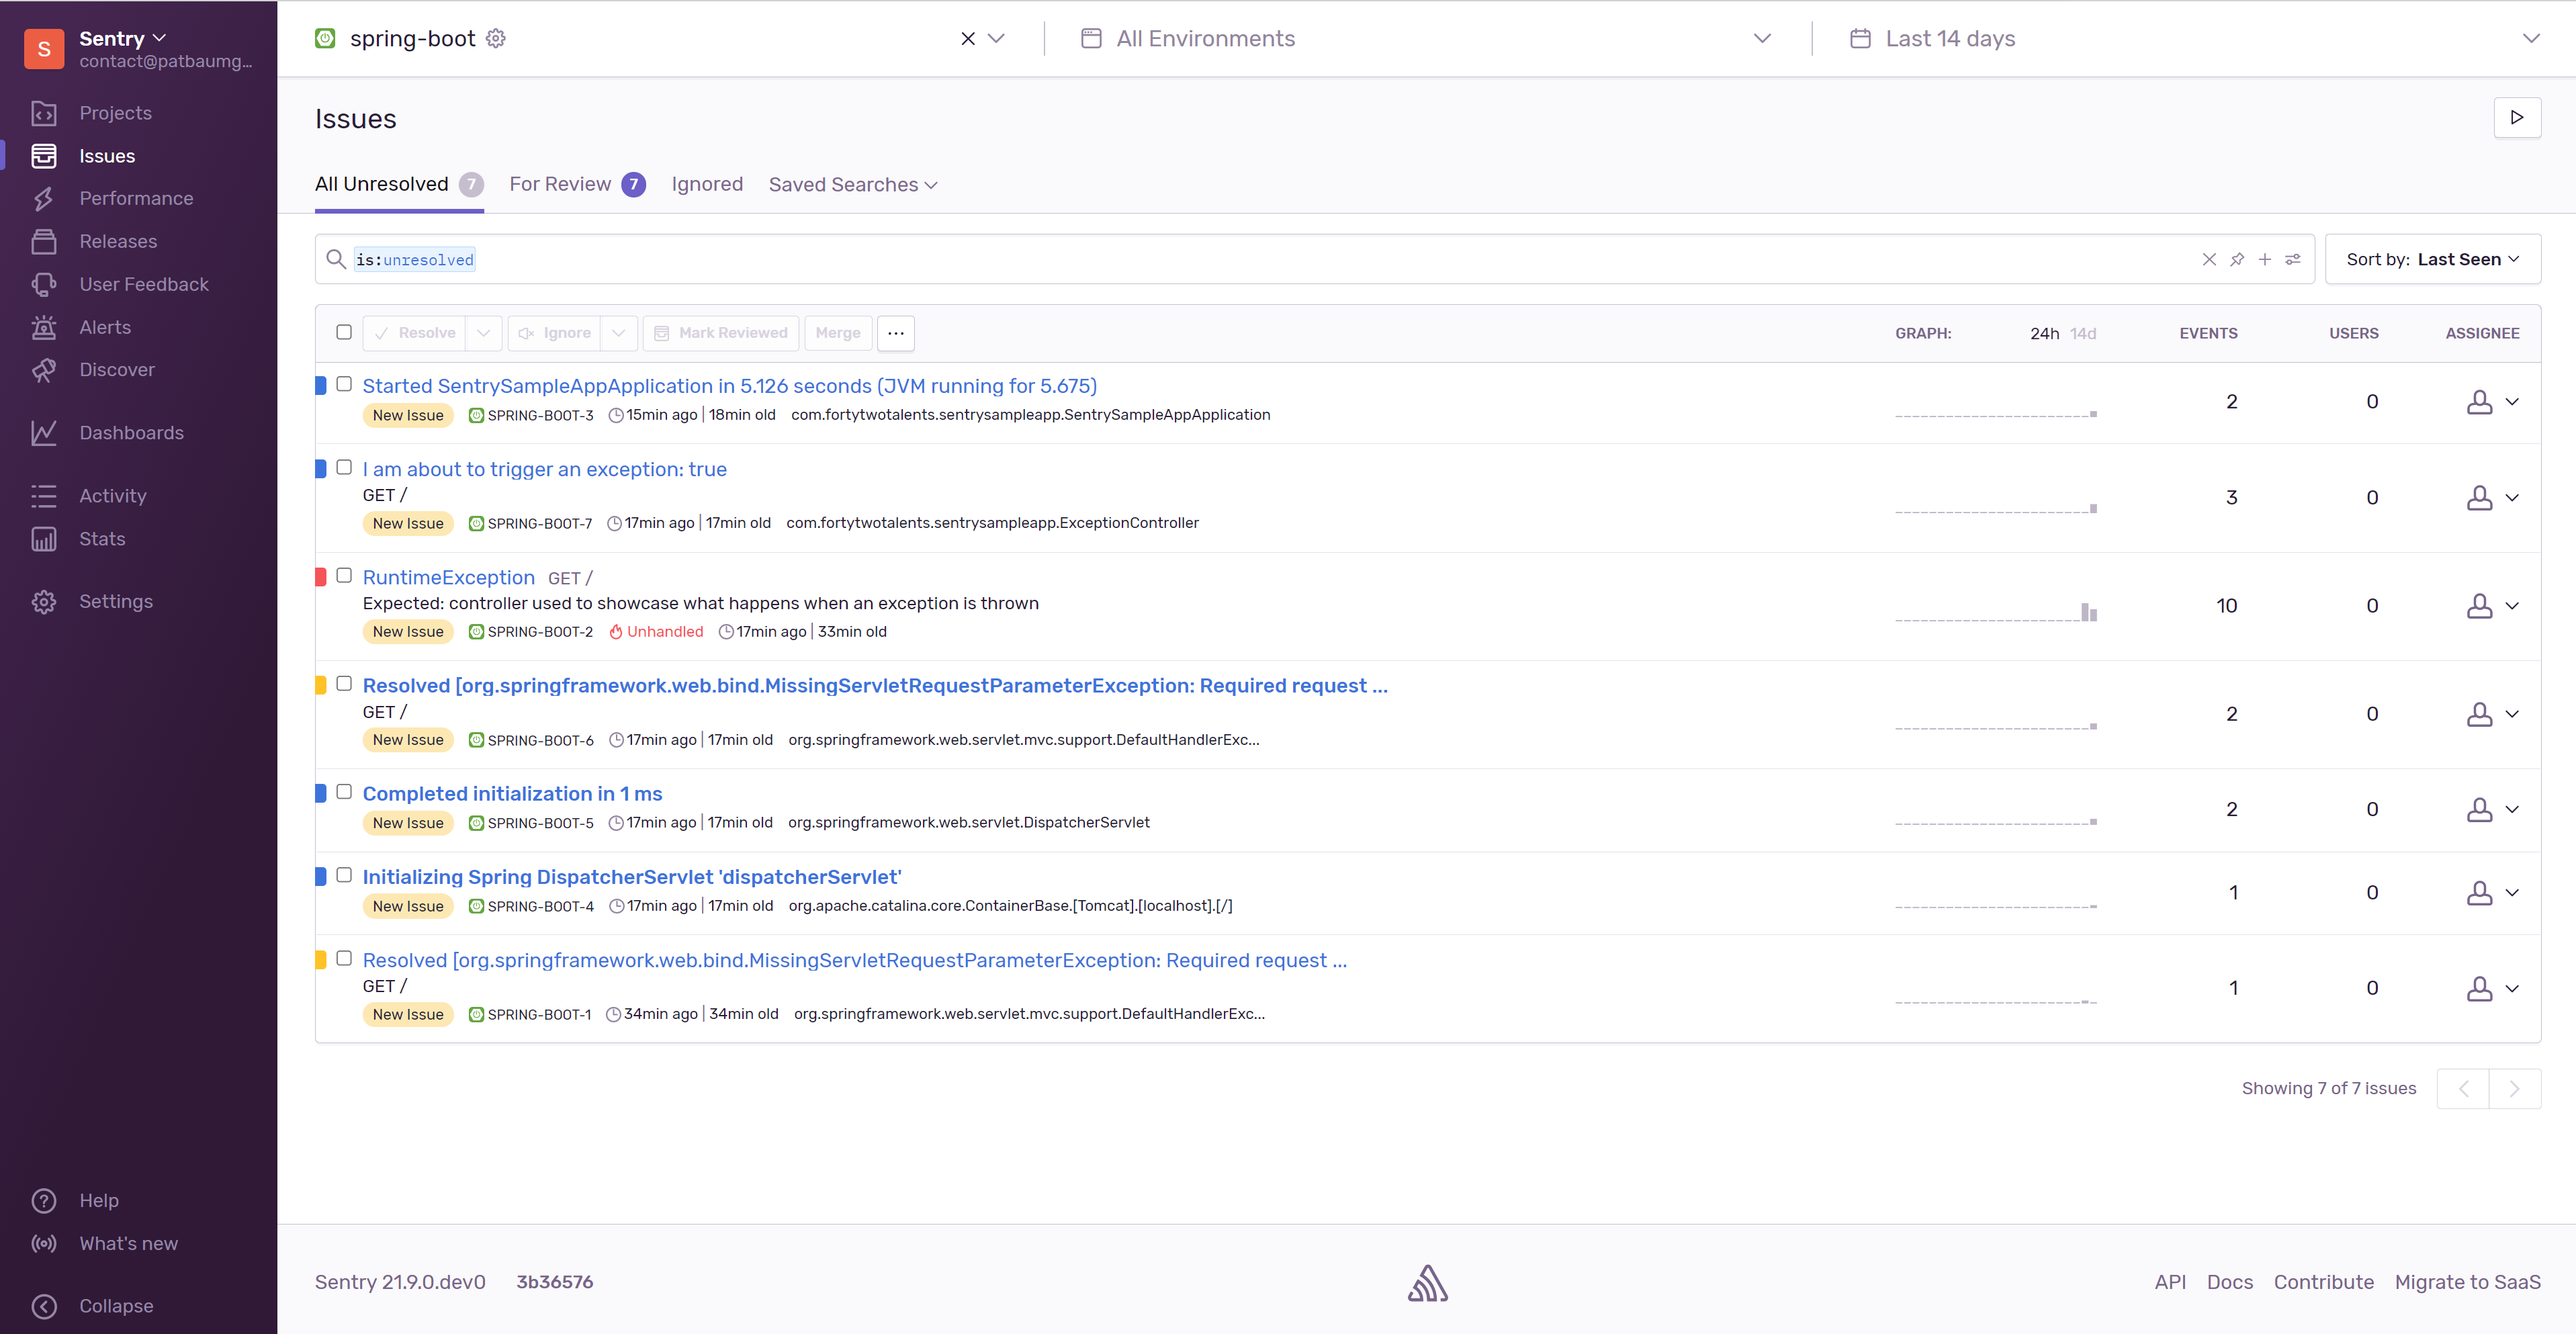Switch graph to 14d view
This screenshot has width=2576, height=1334.
point(2083,333)
